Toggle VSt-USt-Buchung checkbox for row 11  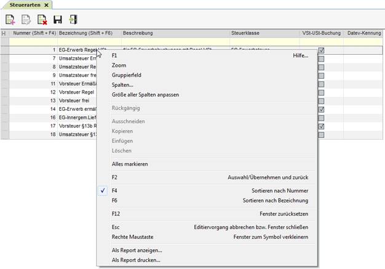321,84
